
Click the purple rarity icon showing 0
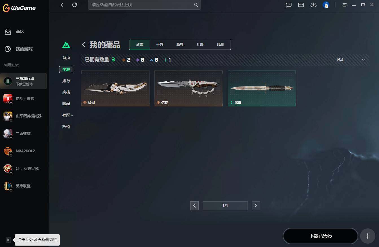[138, 60]
